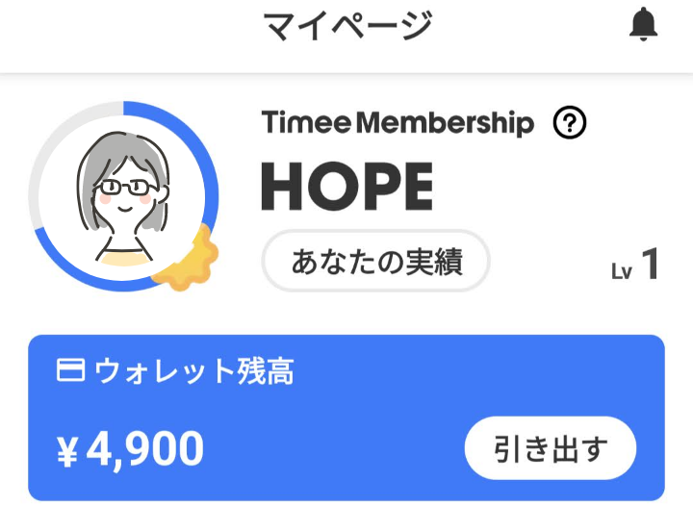This screenshot has height=532, width=693.
Task: Select the HOPE membership rank text
Action: [346, 187]
